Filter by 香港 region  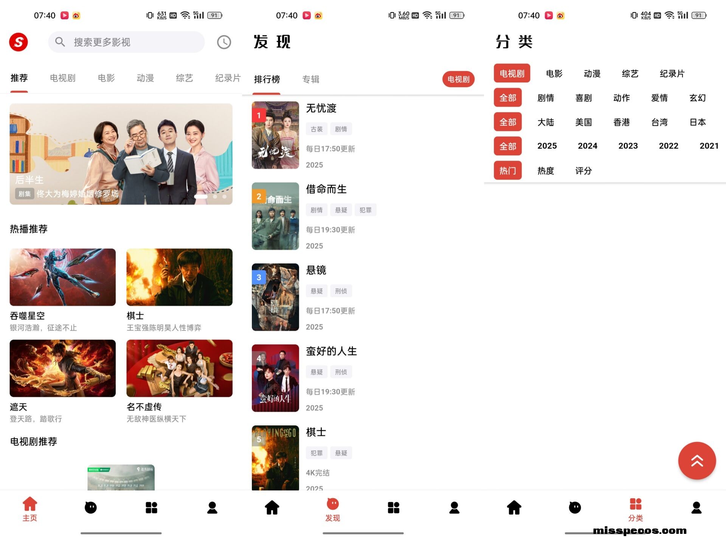(x=622, y=122)
